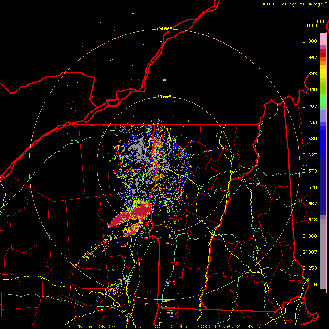Select the 0.520 scale value
This screenshot has width=329, height=329.
(310, 188)
